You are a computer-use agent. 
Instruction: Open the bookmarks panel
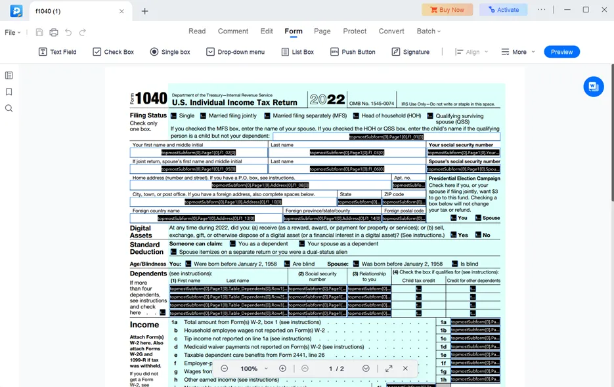(x=9, y=91)
